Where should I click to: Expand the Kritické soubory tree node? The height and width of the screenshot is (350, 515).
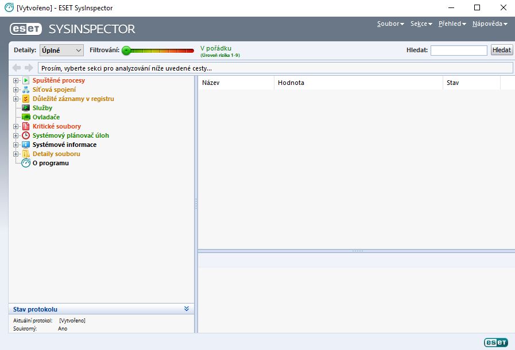point(16,126)
